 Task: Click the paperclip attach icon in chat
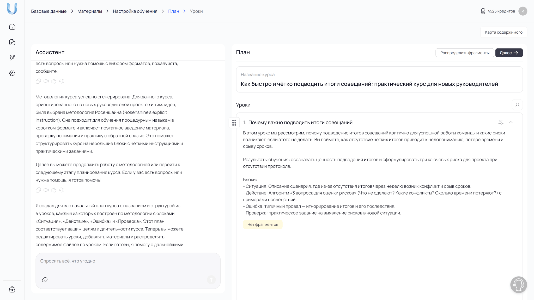[45, 280]
